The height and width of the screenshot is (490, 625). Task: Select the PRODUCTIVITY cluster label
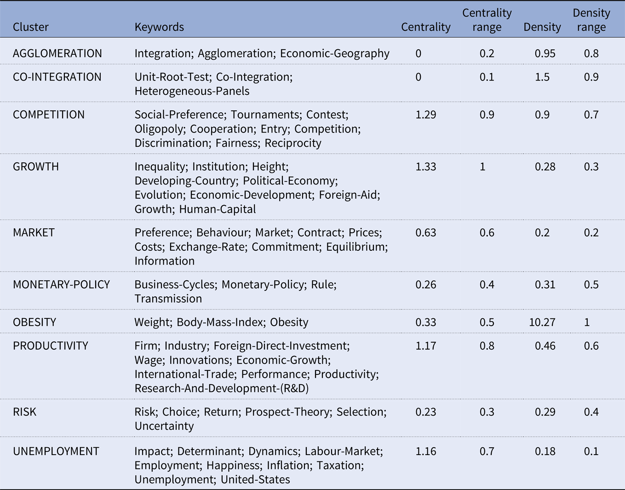point(51,346)
